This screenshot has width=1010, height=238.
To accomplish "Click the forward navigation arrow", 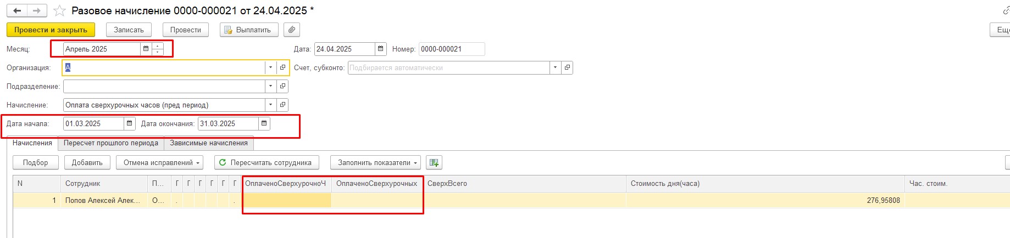I will [37, 11].
